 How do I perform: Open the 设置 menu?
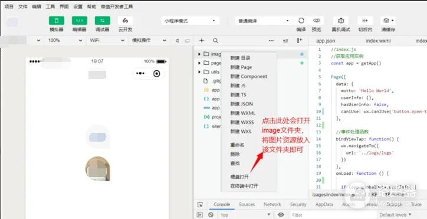point(78,6)
